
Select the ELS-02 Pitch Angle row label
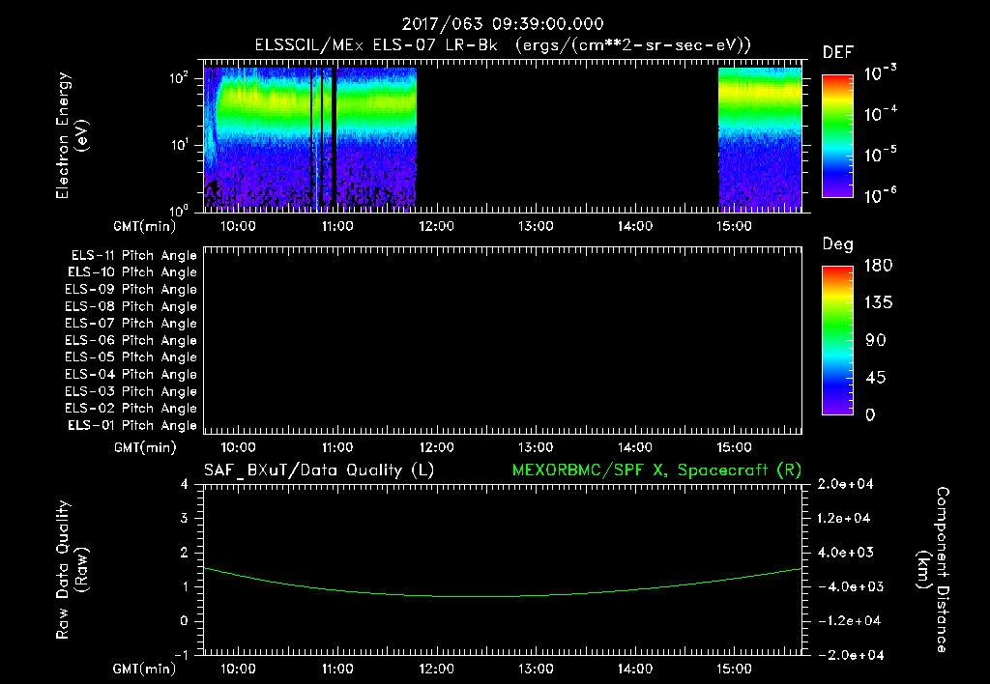[x=131, y=409]
